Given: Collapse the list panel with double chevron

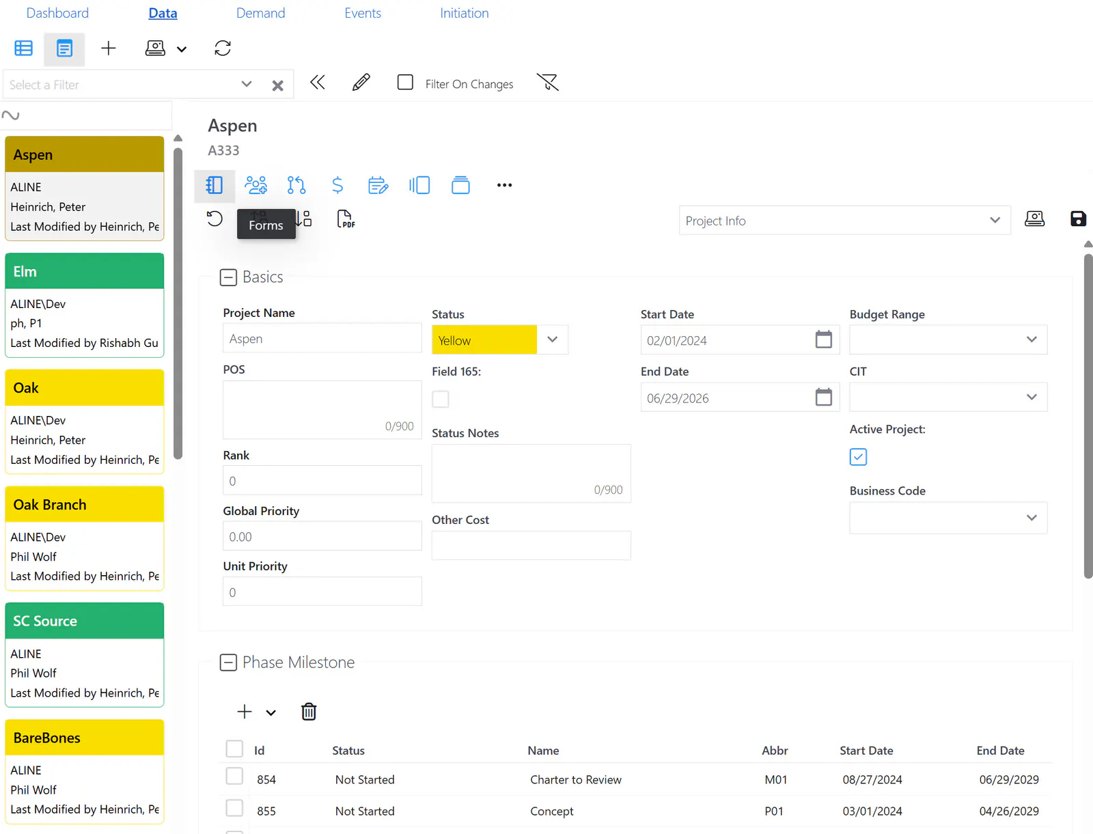Looking at the screenshot, I should pos(318,83).
